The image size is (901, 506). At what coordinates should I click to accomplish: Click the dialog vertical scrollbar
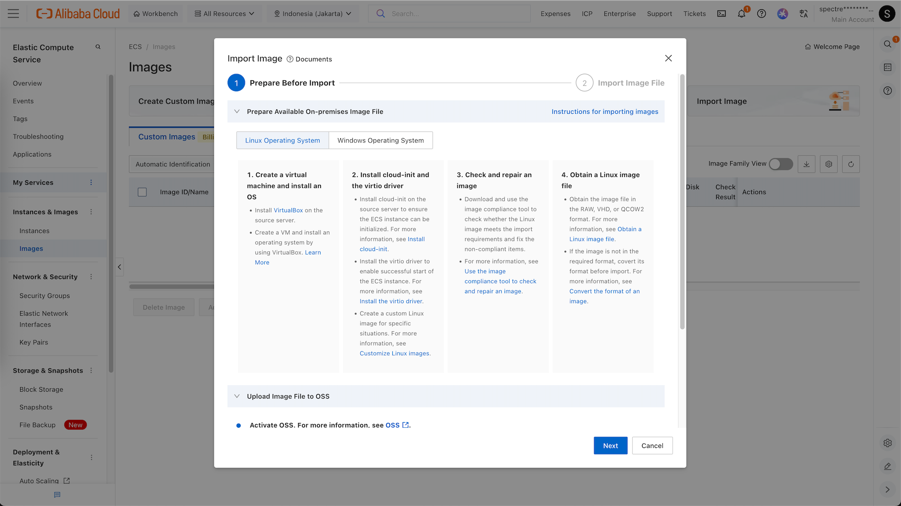coord(682,201)
